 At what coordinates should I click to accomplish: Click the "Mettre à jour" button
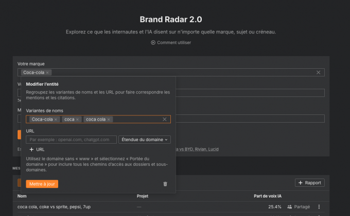(x=42, y=184)
